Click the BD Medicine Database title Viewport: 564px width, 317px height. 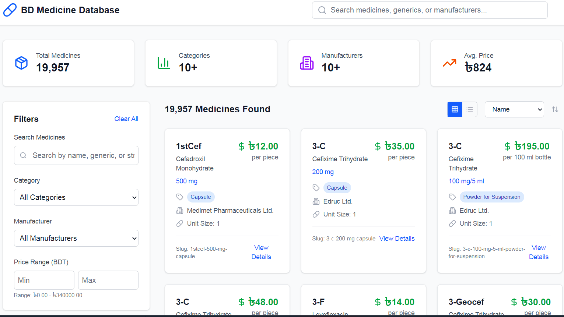(70, 10)
